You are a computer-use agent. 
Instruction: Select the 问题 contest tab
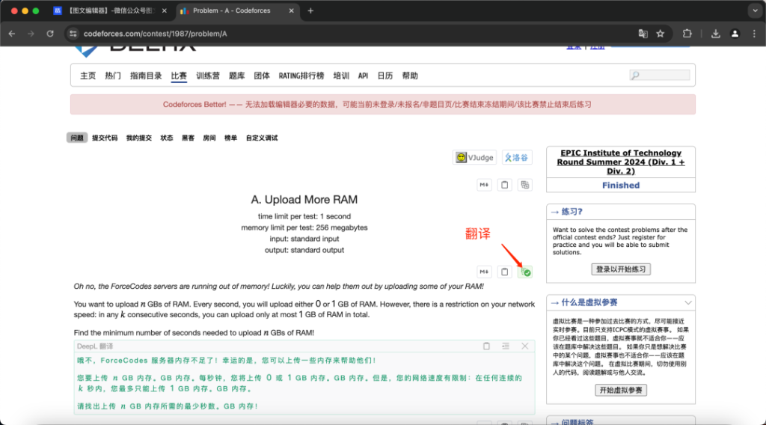point(77,138)
